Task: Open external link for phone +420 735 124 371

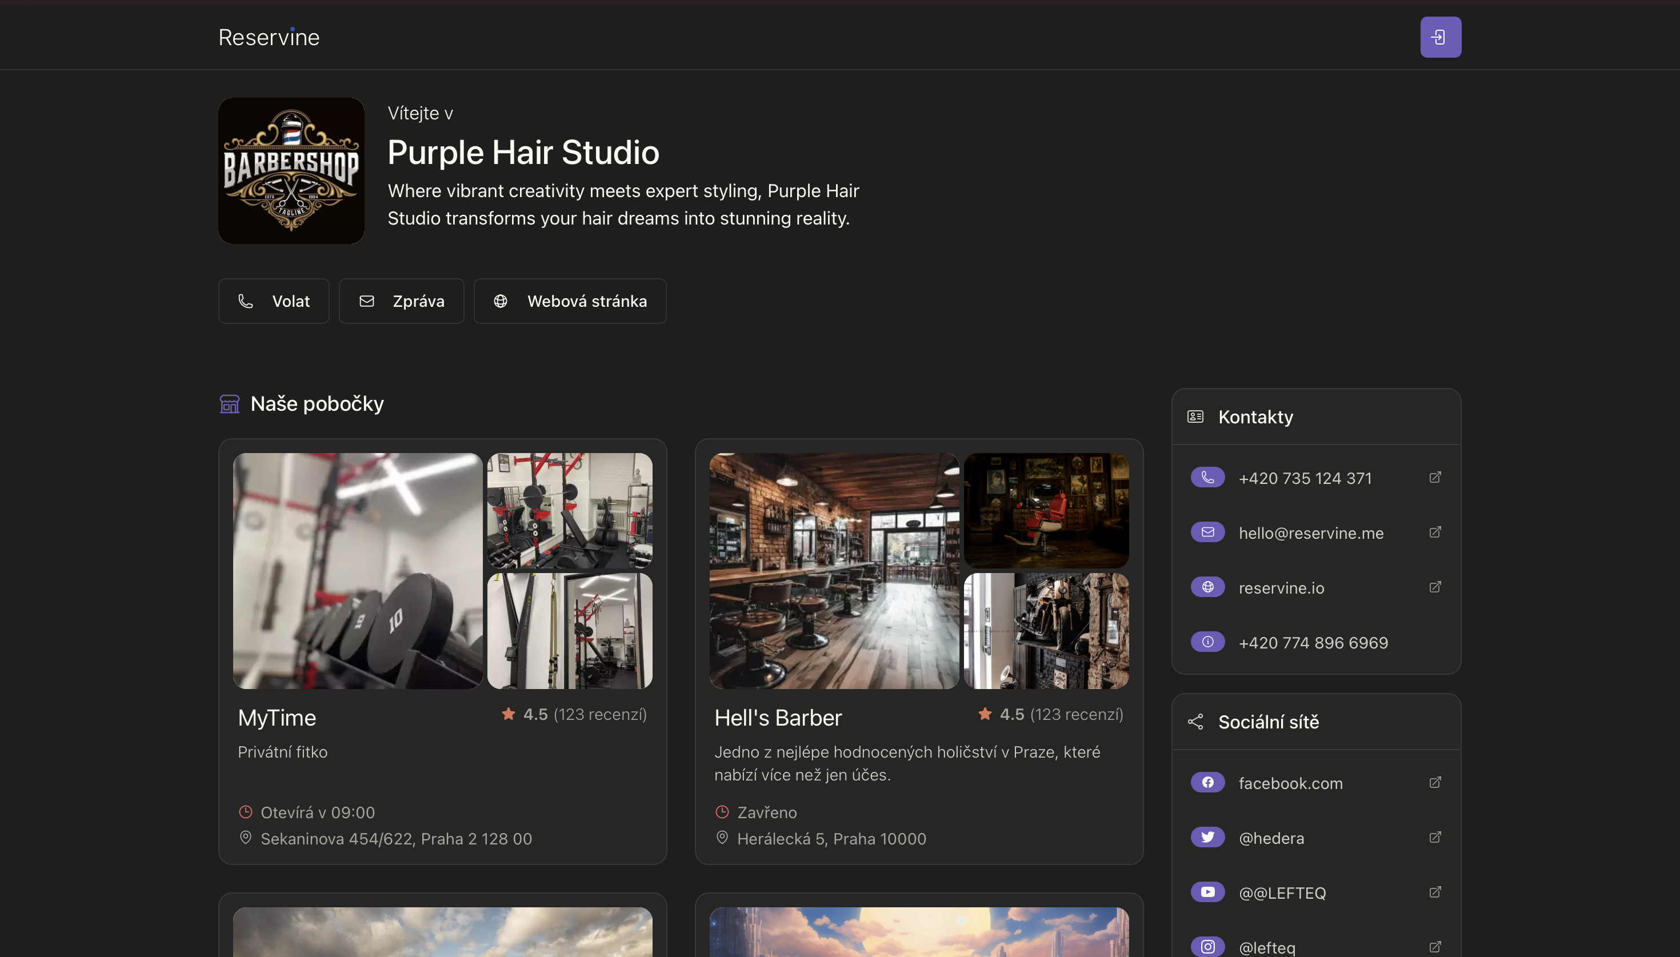Action: (x=1435, y=478)
